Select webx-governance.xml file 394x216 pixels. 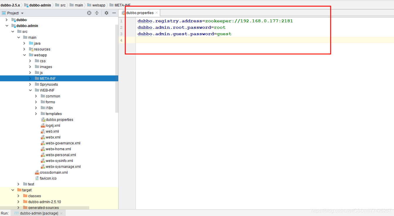click(x=61, y=143)
